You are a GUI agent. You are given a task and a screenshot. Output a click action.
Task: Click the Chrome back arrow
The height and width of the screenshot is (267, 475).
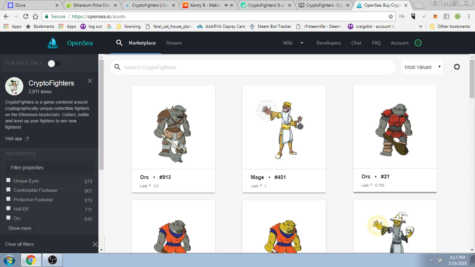(6, 16)
